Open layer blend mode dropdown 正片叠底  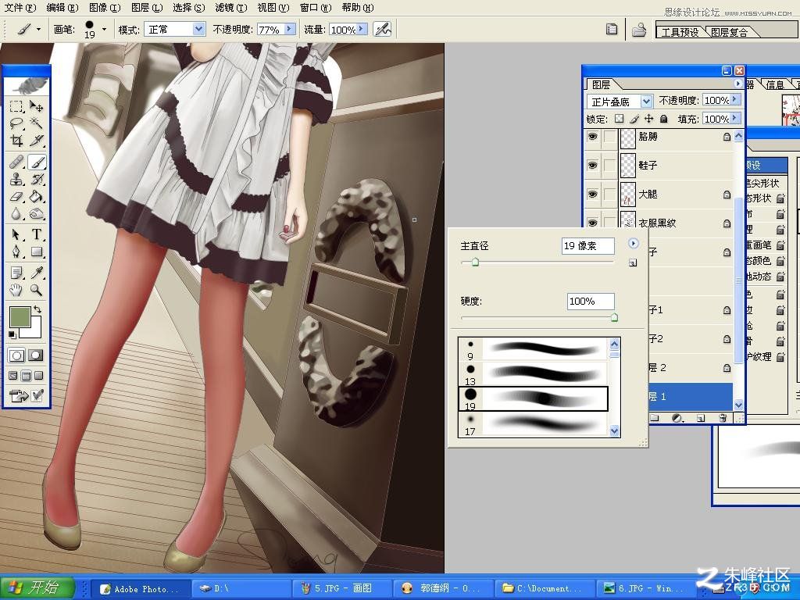coord(646,101)
